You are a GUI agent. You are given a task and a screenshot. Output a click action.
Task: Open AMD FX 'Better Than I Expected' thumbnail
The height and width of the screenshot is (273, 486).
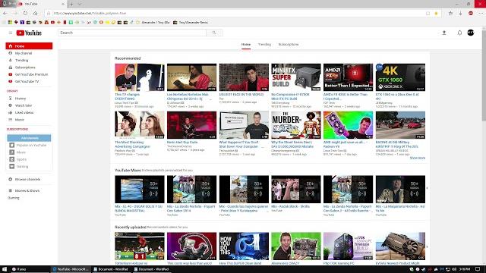tap(348, 77)
